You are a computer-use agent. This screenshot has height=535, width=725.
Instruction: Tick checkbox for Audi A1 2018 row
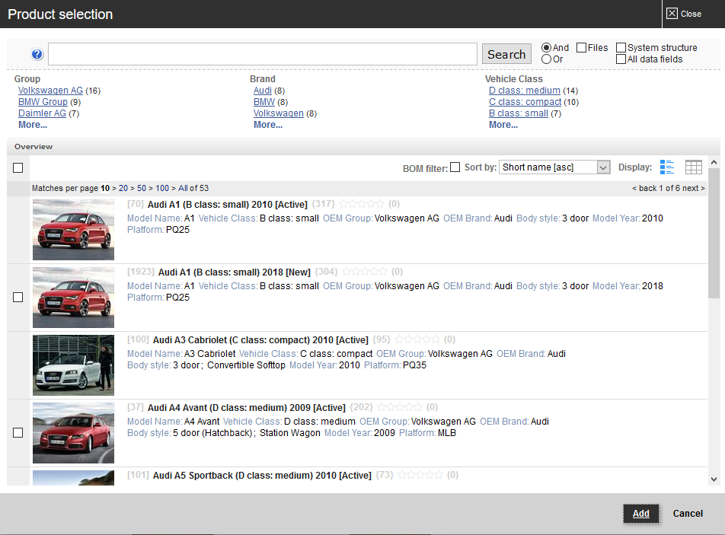pos(18,297)
